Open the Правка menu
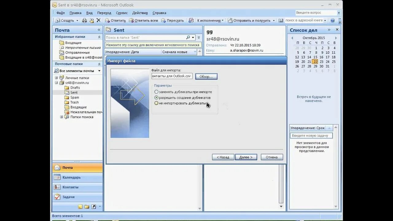The width and height of the screenshot is (393, 221). pyautogui.click(x=75, y=13)
